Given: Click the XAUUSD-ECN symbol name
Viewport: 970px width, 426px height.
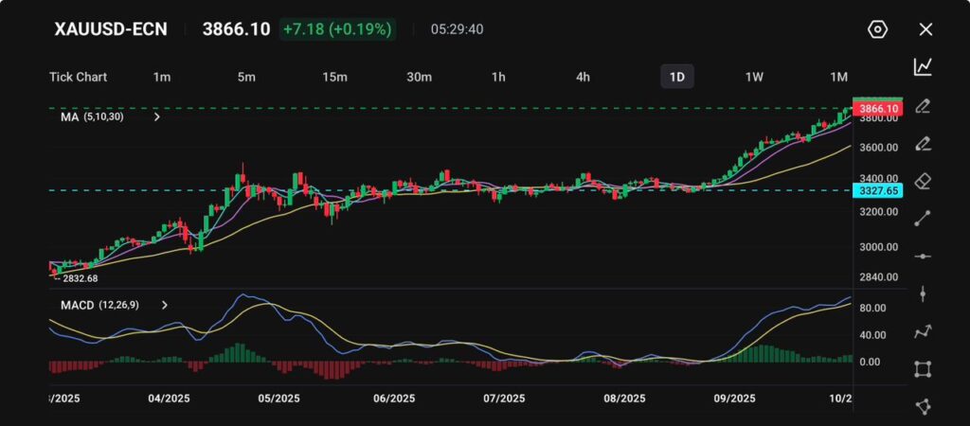Looking at the screenshot, I should coord(112,29).
